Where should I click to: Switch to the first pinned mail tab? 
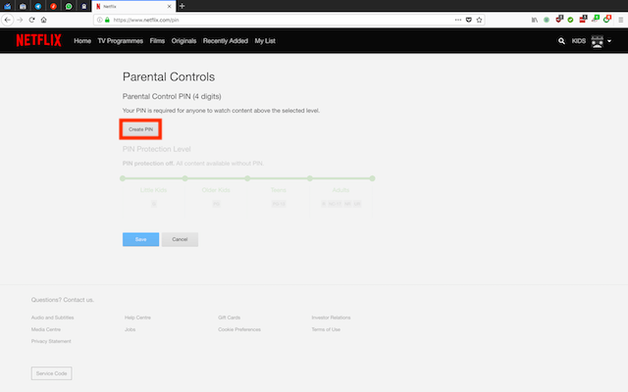[x=8, y=6]
